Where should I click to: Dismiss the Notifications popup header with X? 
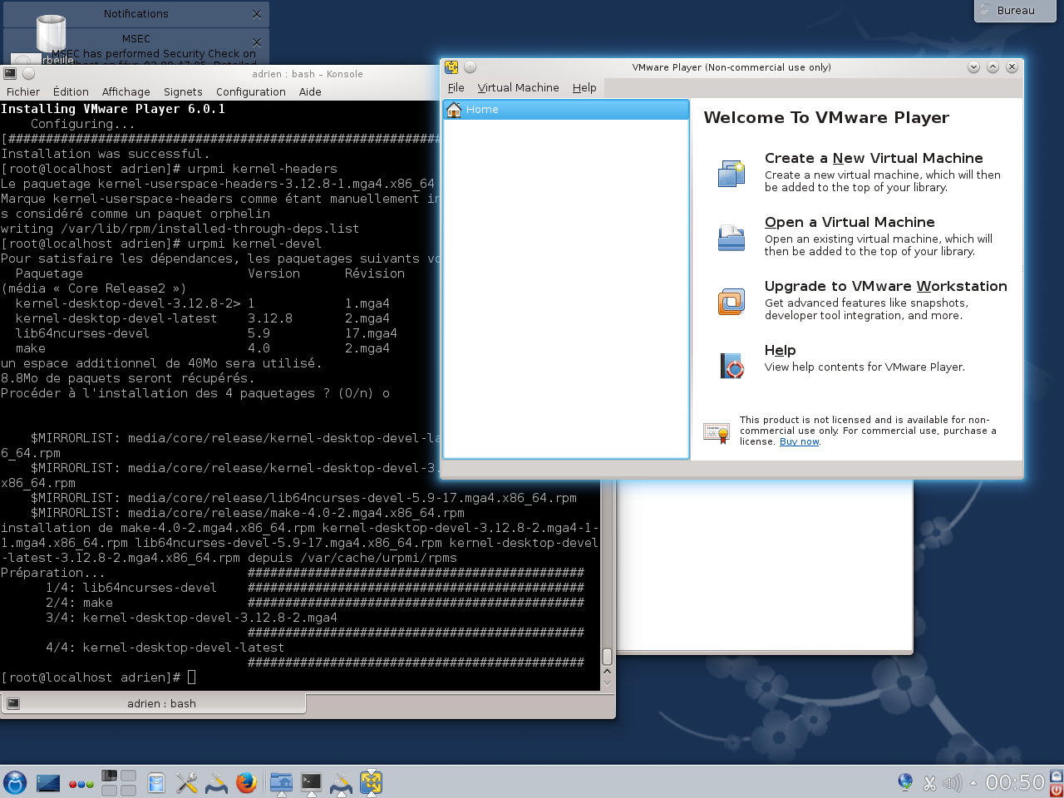256,14
